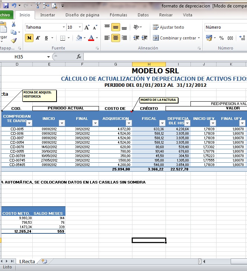This screenshot has height=271, width=247.
Task: Select the Format Painter brush icon
Action: pyautogui.click(x=14, y=41)
